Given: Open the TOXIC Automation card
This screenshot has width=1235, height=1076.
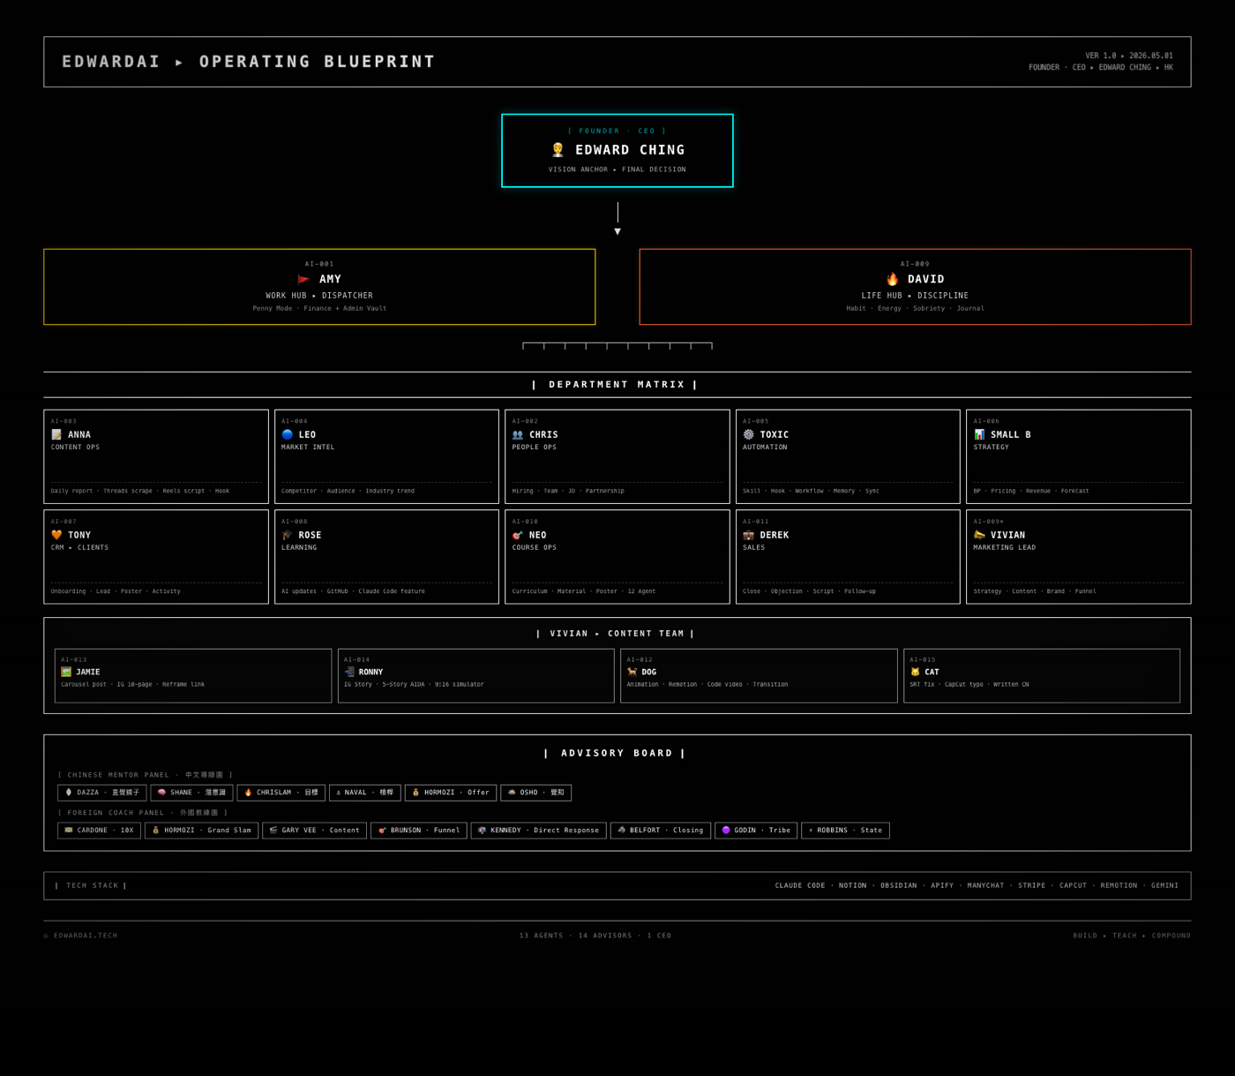Looking at the screenshot, I should [x=848, y=456].
